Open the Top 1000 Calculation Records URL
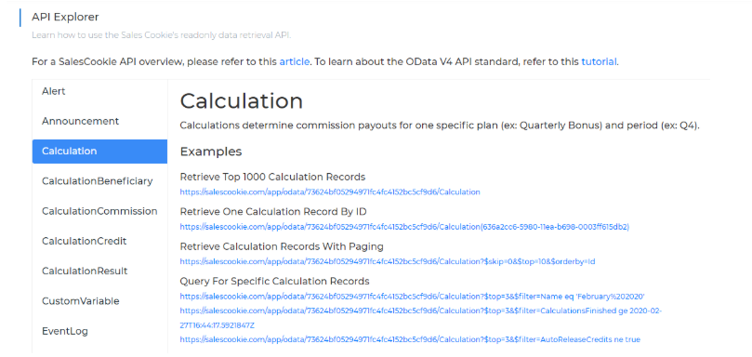Screen dimensions: 752x357 [x=330, y=192]
